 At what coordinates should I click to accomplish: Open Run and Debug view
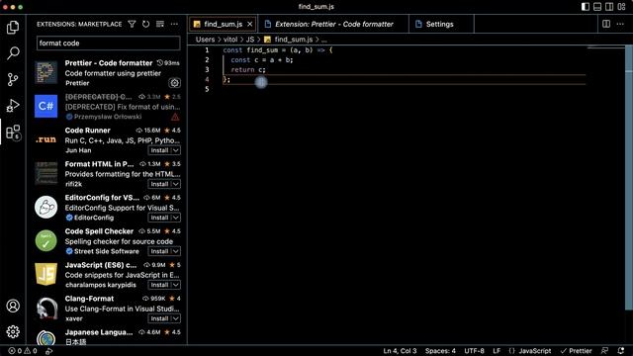tap(13, 106)
